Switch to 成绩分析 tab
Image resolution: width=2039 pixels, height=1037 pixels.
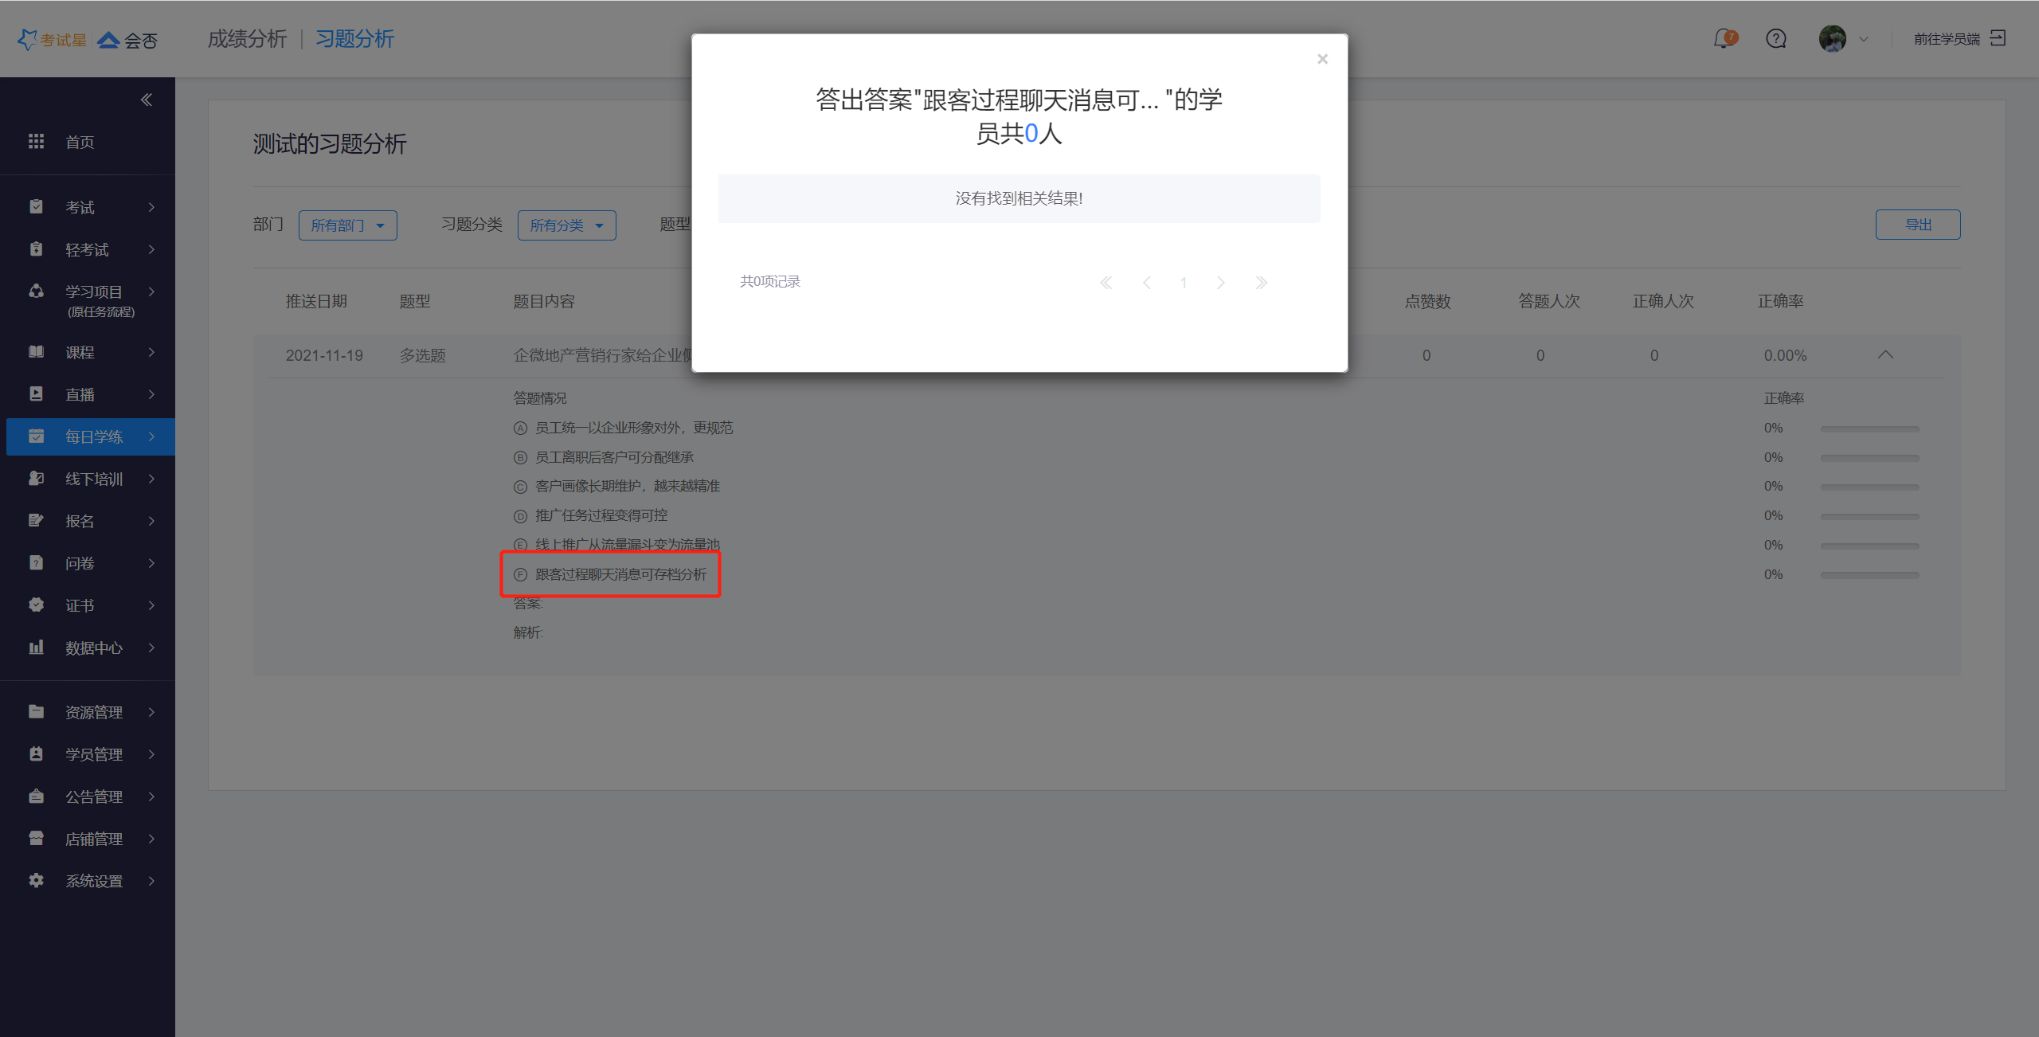point(247,39)
